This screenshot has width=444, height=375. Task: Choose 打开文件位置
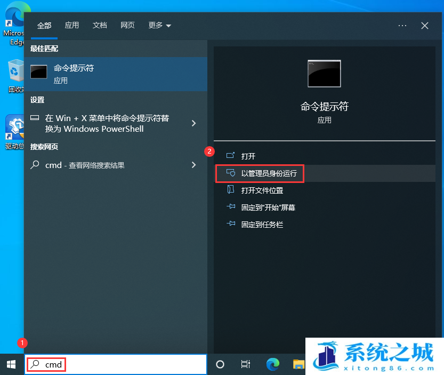click(x=325, y=190)
